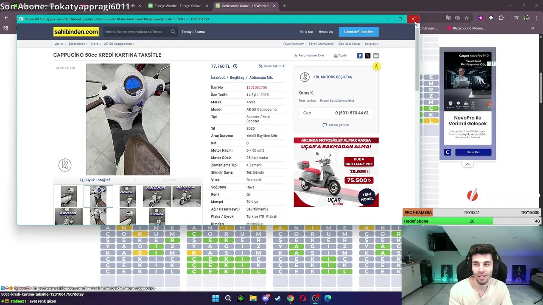Open Favori Aramalarım menu item
Viewport: 543px width, 305px height.
pyautogui.click(x=321, y=44)
